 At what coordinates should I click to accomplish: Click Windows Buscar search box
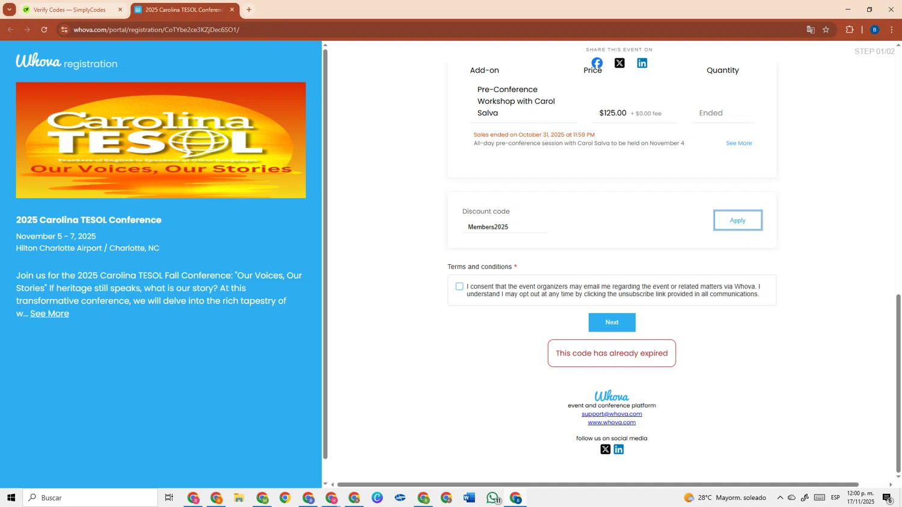[x=90, y=497]
